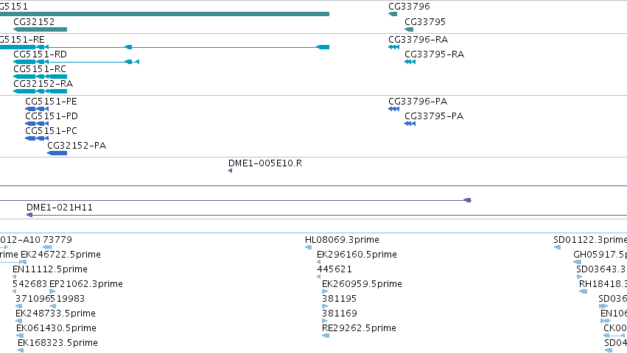Select the CG5151-RE transcript feature

pyautogui.click(x=164, y=47)
